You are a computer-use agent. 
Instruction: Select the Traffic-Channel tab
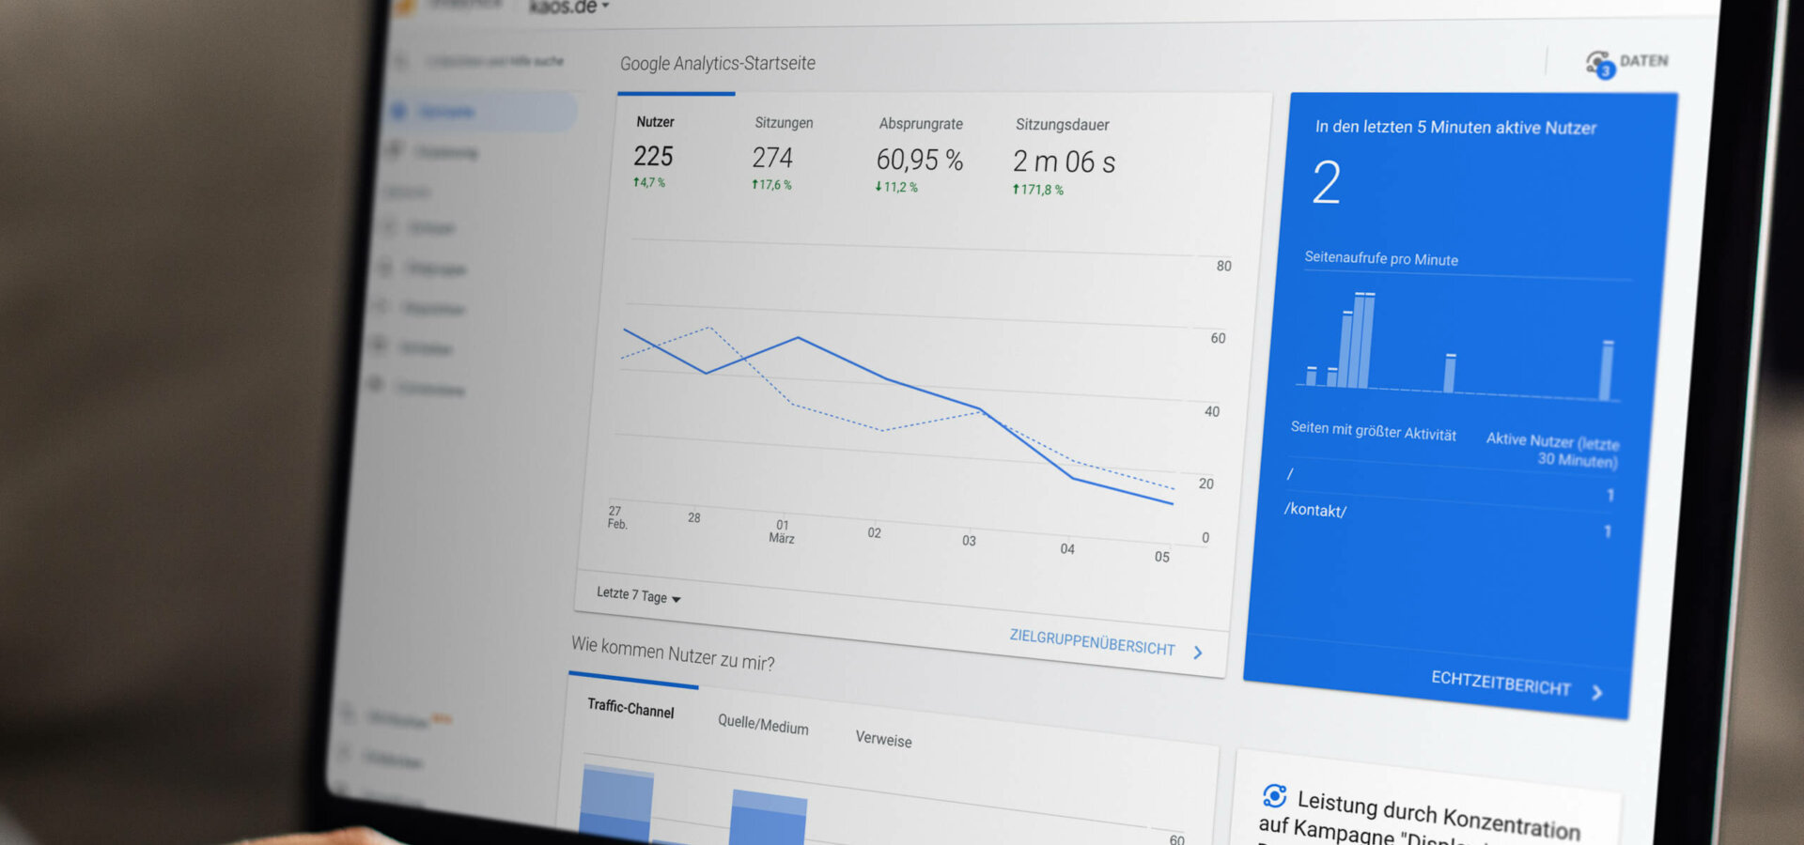tap(630, 712)
